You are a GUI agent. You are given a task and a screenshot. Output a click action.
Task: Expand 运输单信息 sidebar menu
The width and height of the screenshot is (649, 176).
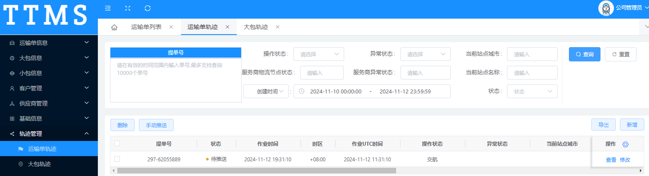click(x=49, y=43)
